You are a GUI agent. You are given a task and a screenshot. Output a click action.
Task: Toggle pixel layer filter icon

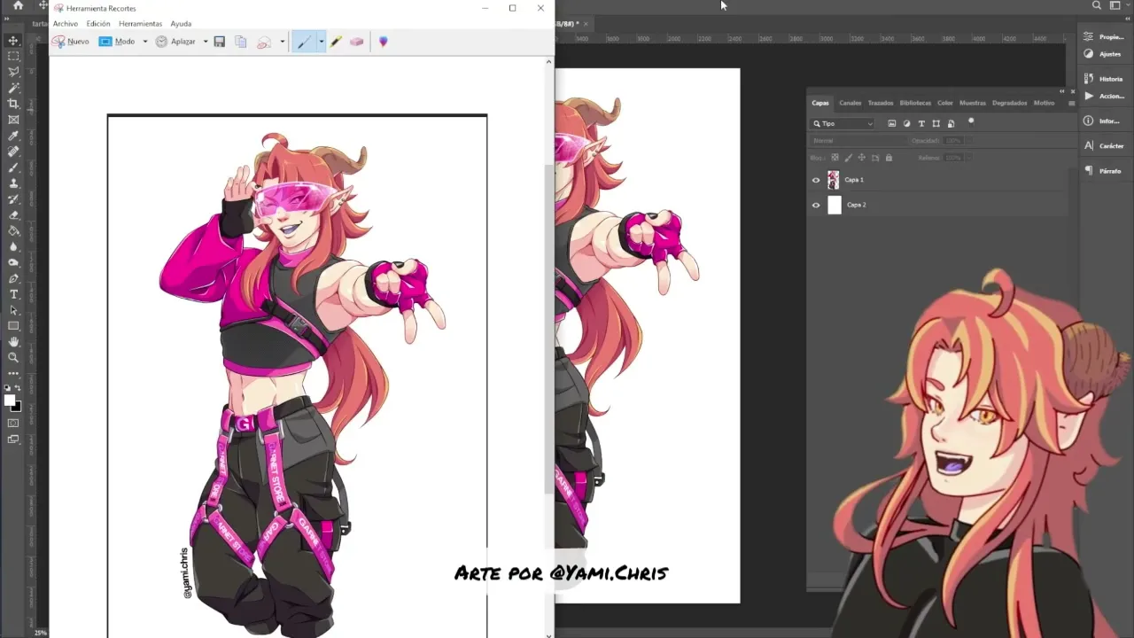click(892, 123)
